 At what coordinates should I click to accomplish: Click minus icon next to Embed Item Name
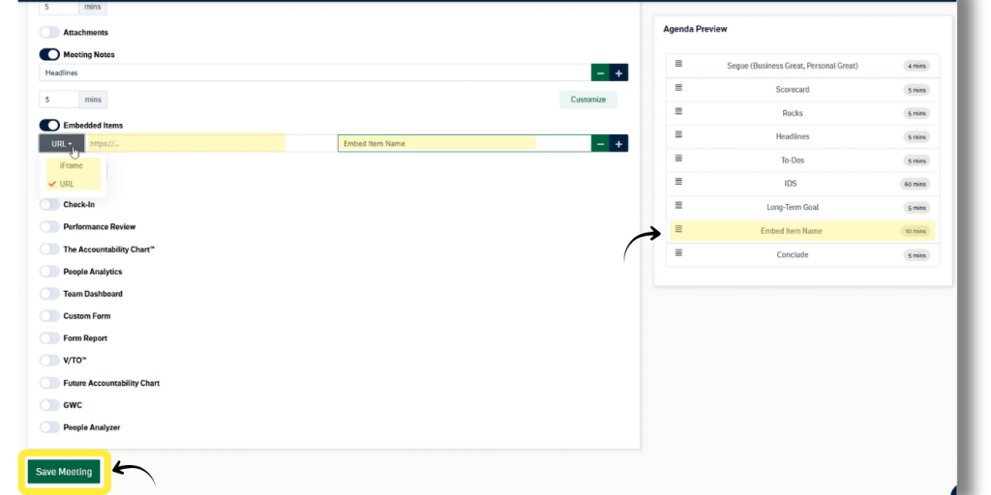pyautogui.click(x=600, y=143)
